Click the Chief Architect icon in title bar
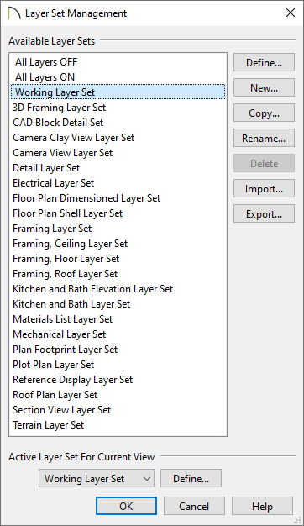 click(x=13, y=13)
